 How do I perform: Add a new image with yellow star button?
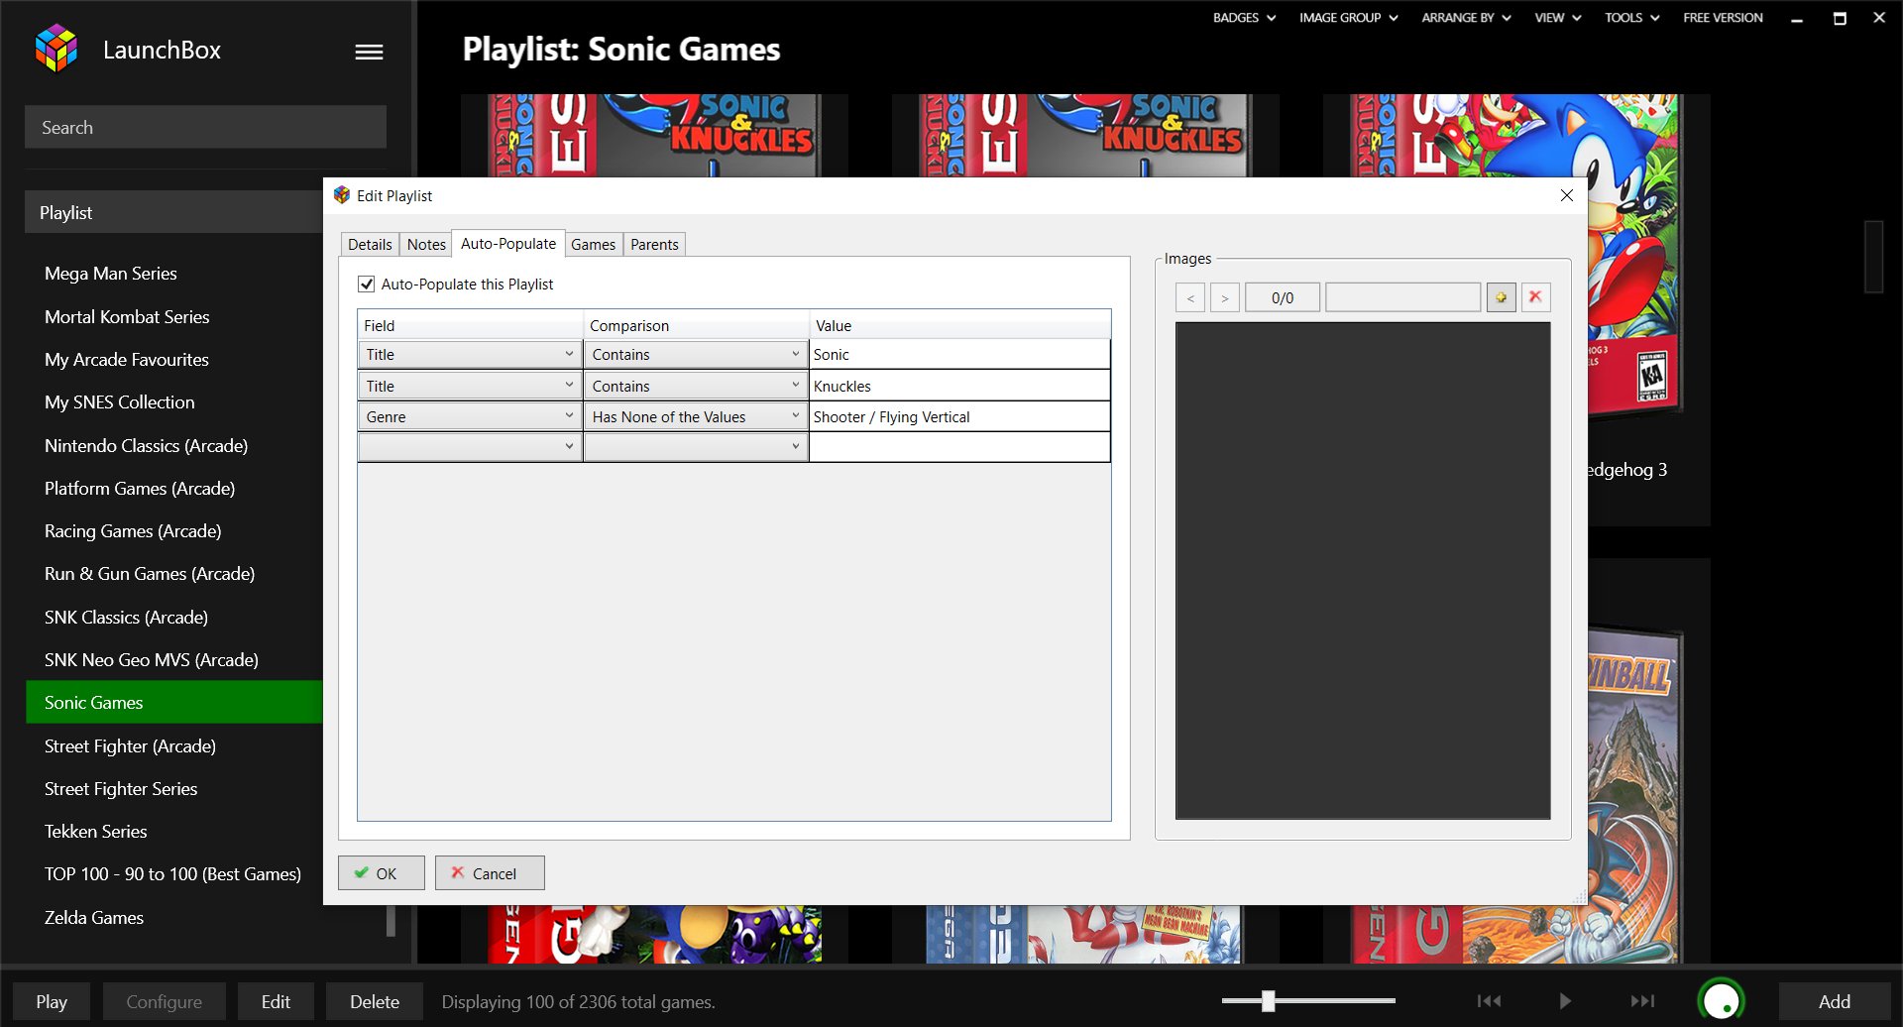[1501, 297]
